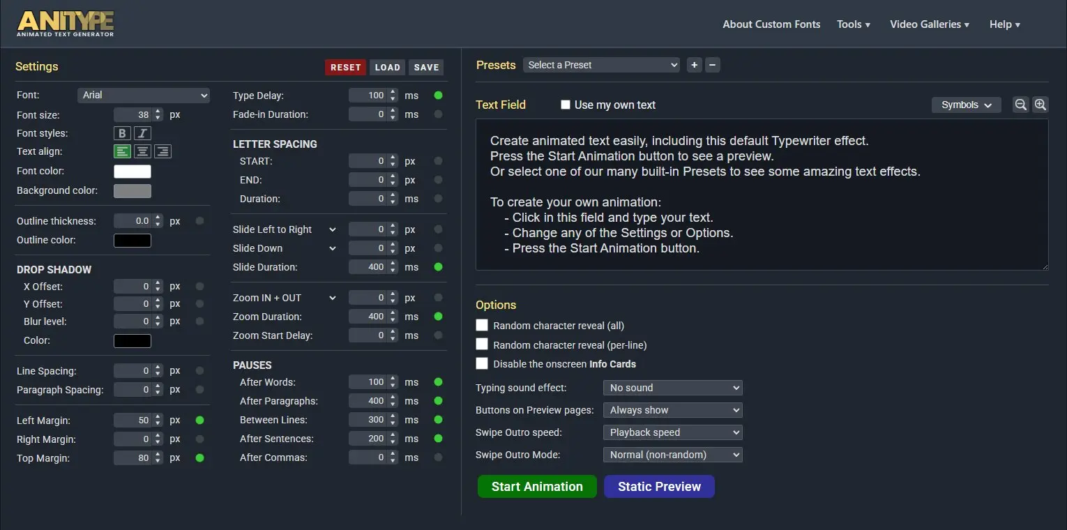Image resolution: width=1067 pixels, height=530 pixels.
Task: Enable the Use my own text checkbox
Action: click(566, 105)
